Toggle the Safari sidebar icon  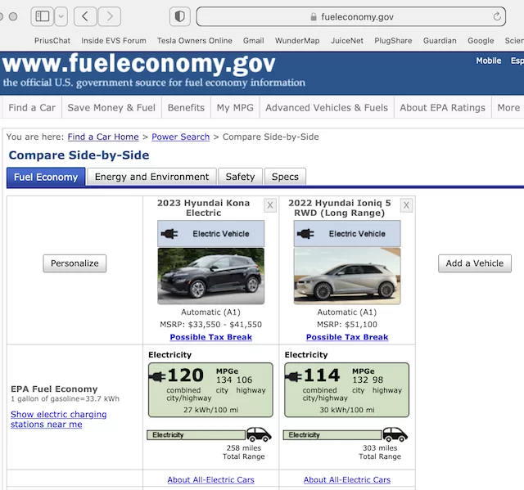[x=43, y=16]
